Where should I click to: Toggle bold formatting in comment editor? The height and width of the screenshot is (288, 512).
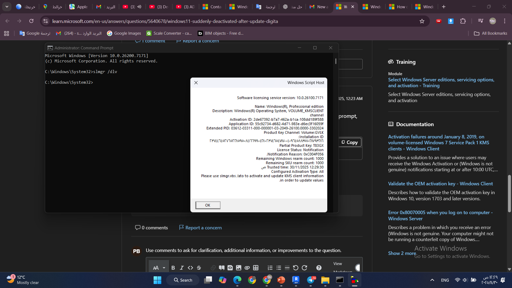(173, 268)
